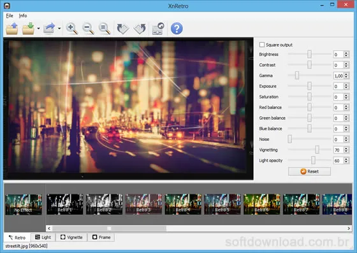Click the XnRetro title bar app icon

pos(7,6)
